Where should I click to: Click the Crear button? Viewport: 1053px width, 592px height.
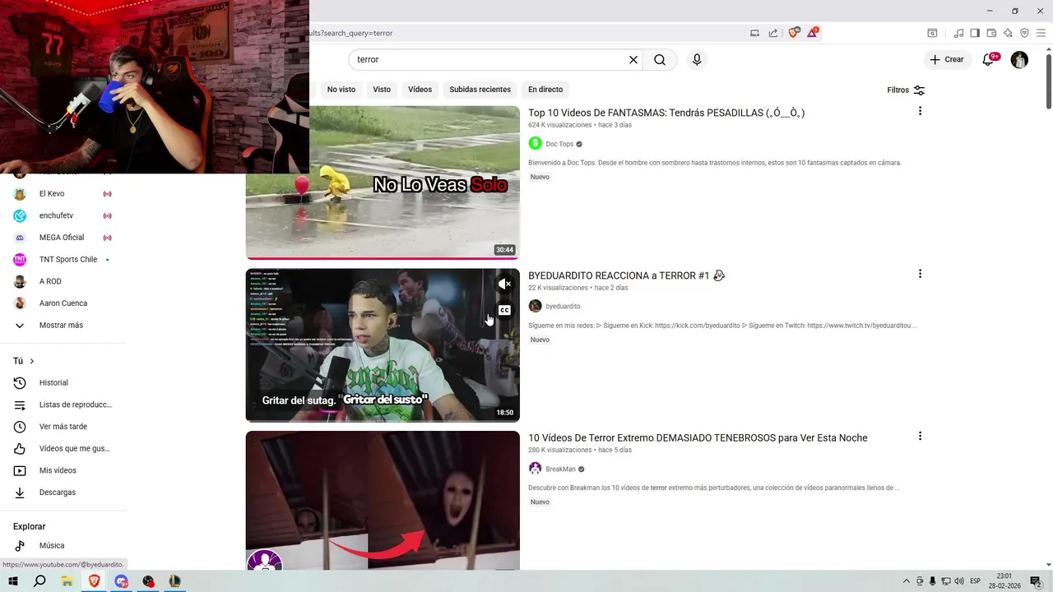(x=947, y=59)
